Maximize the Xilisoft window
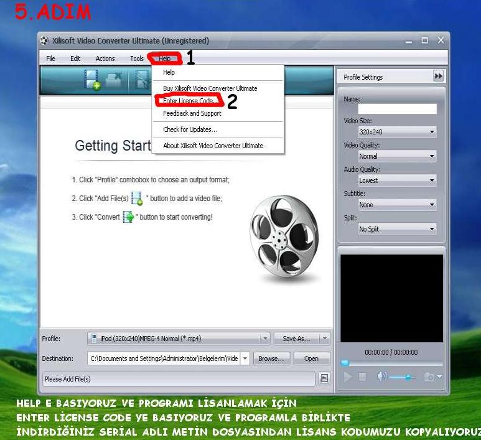Image resolution: width=481 pixels, height=440 pixels. [x=425, y=40]
